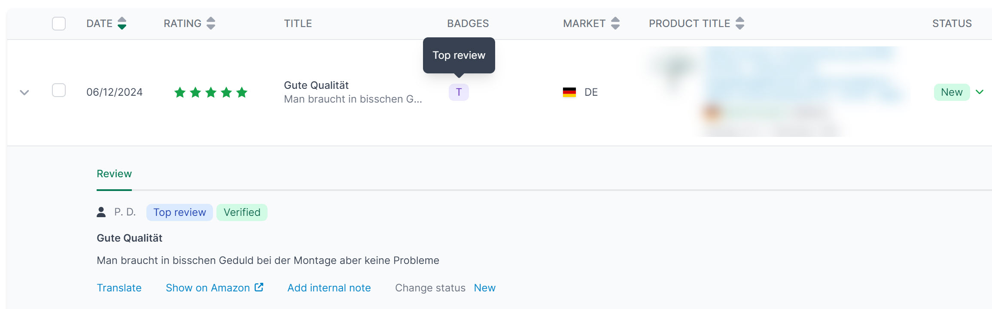This screenshot has height=309, width=992.
Task: Sort by Product Title column arrows
Action: pyautogui.click(x=739, y=23)
